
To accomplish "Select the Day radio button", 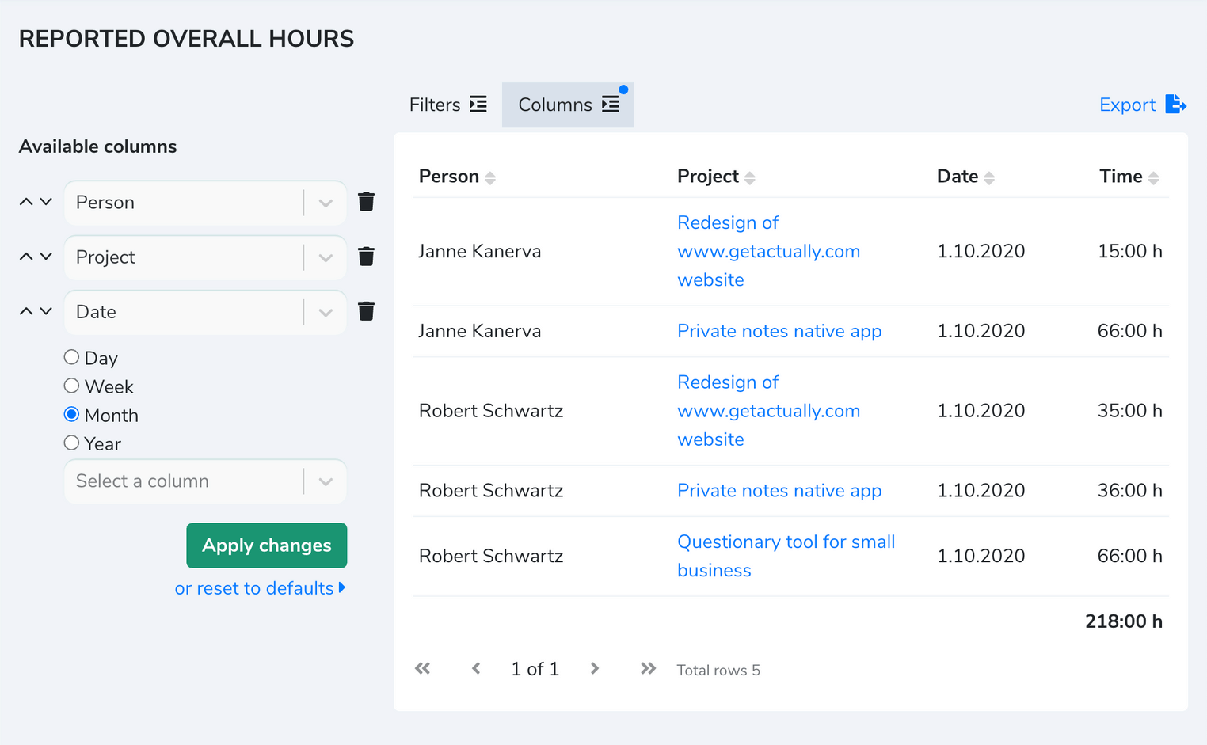I will coord(71,357).
